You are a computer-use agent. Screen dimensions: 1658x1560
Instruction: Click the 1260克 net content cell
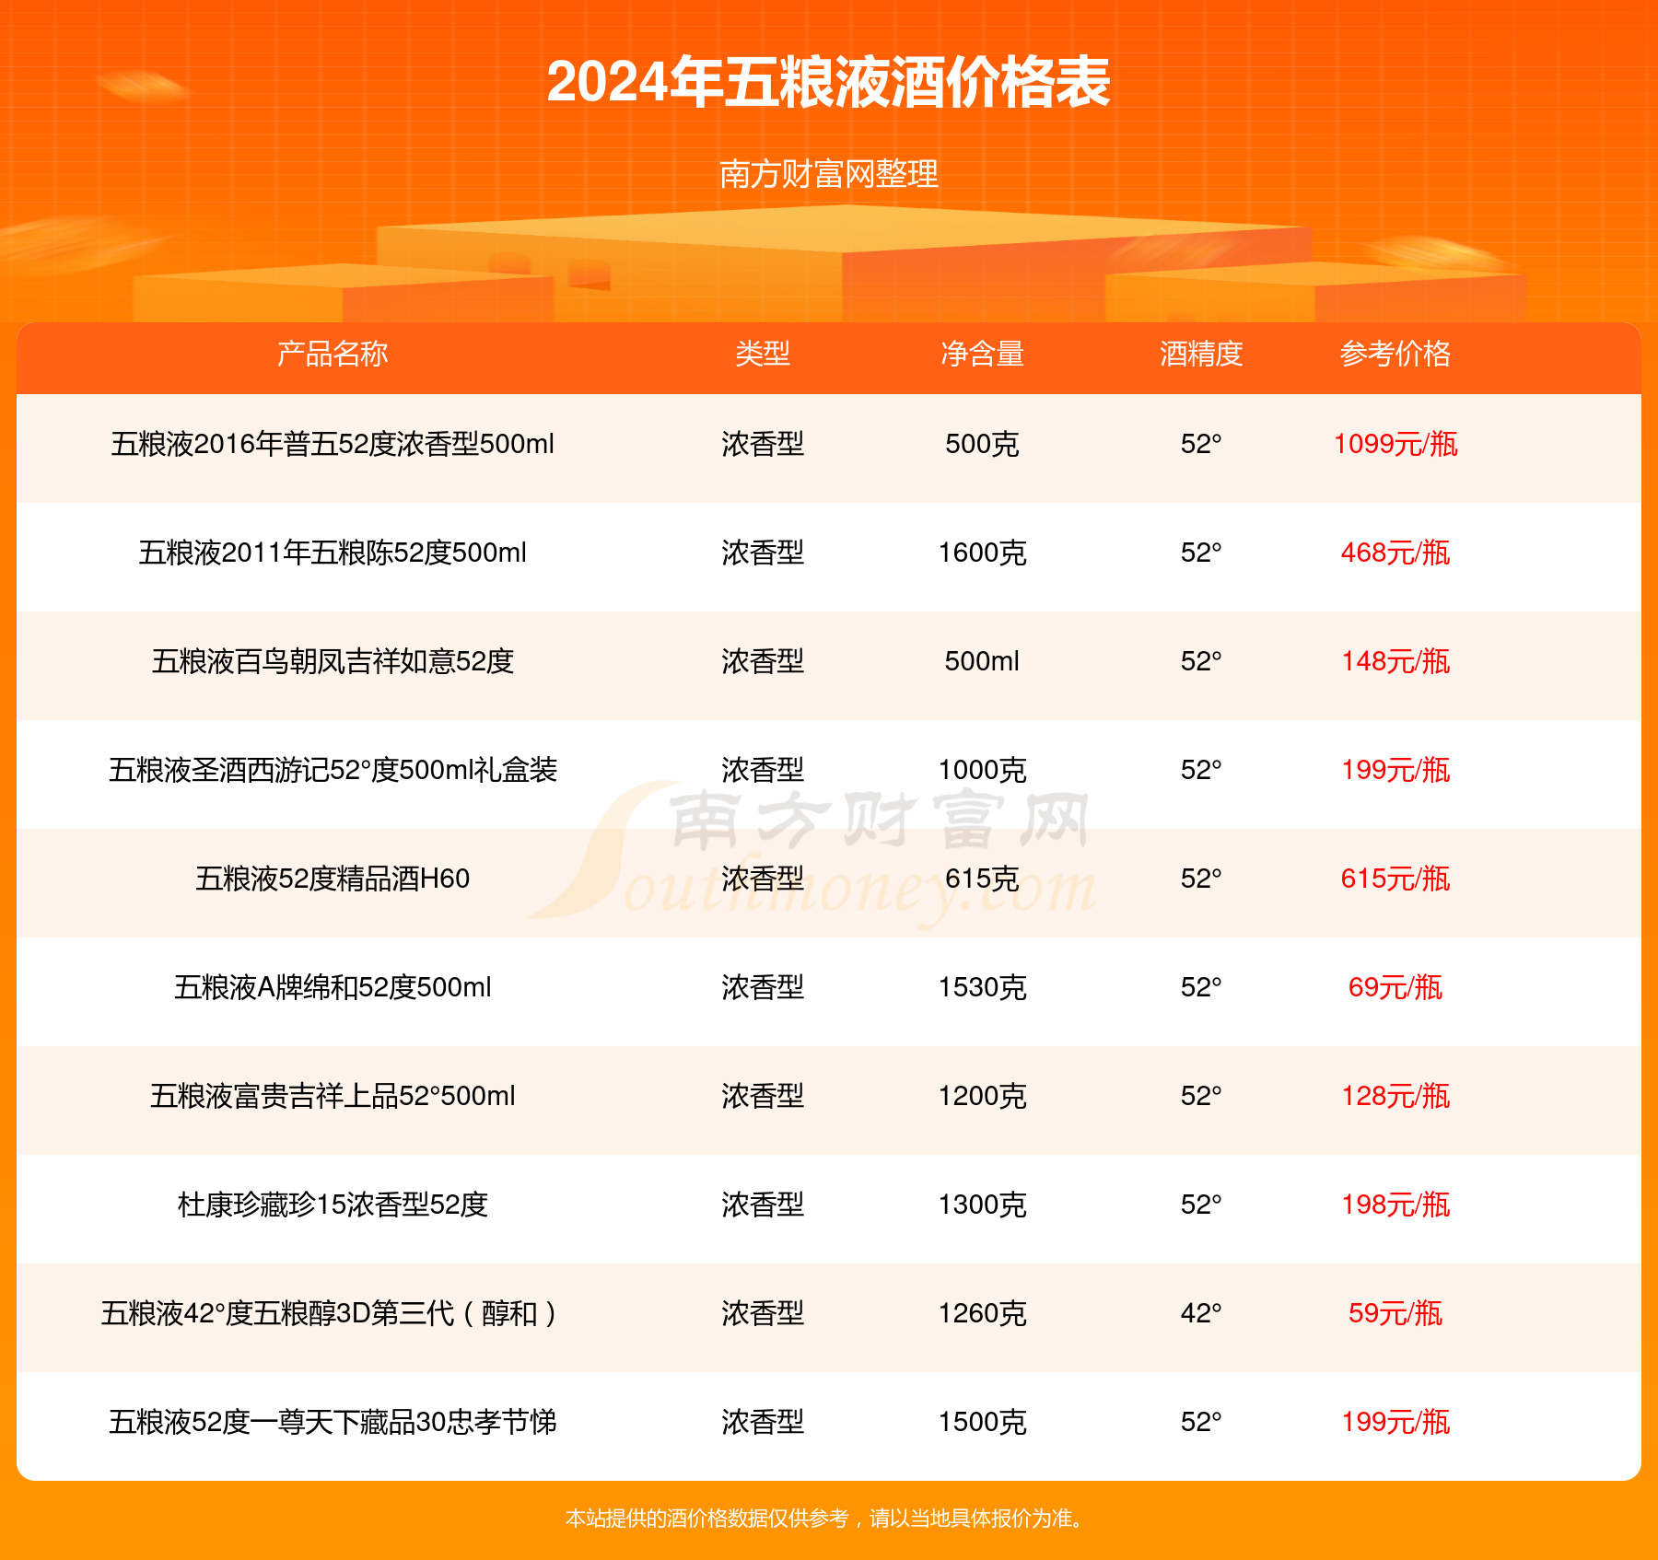point(982,1313)
